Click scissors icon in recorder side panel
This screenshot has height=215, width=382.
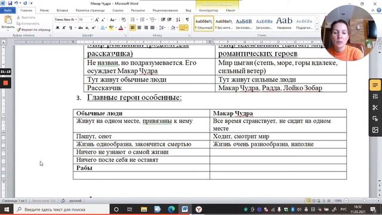(x=375, y=107)
